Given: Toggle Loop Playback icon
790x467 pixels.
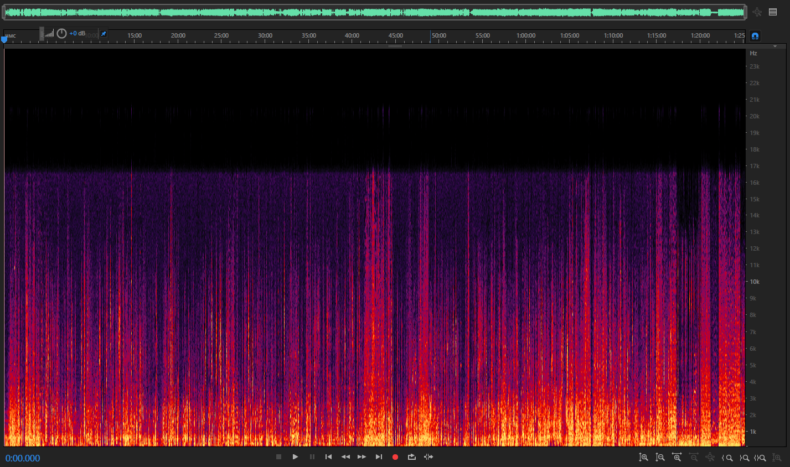Looking at the screenshot, I should click(x=411, y=457).
